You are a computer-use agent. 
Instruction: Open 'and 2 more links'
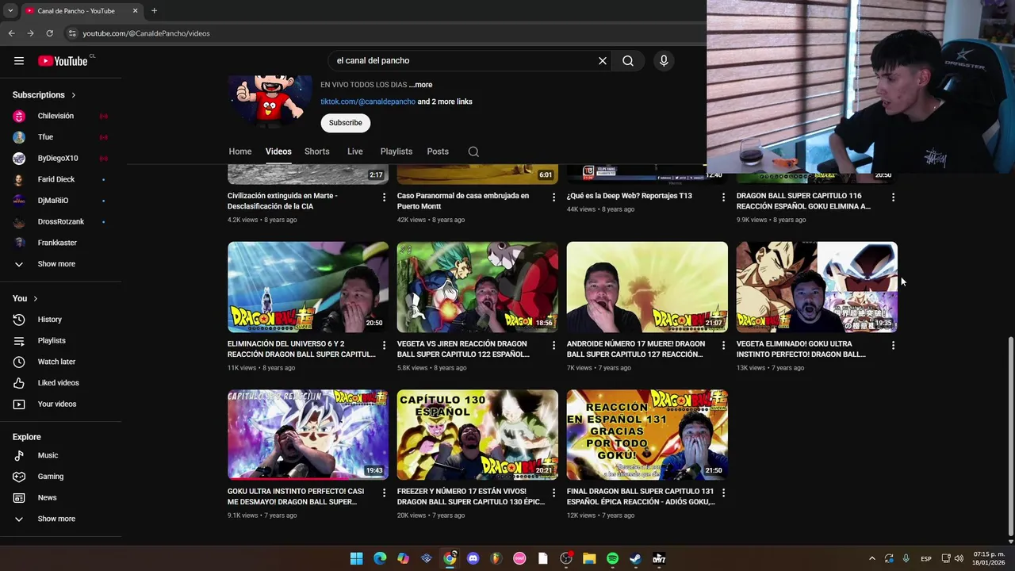[445, 102]
